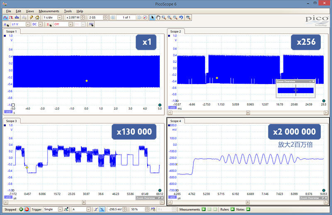This screenshot has width=332, height=215.
Task: Click Scope 3 scrollbar right arrow
Action: (162, 202)
